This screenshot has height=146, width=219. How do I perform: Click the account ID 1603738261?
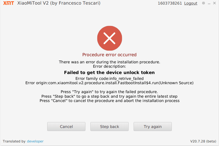170,3
